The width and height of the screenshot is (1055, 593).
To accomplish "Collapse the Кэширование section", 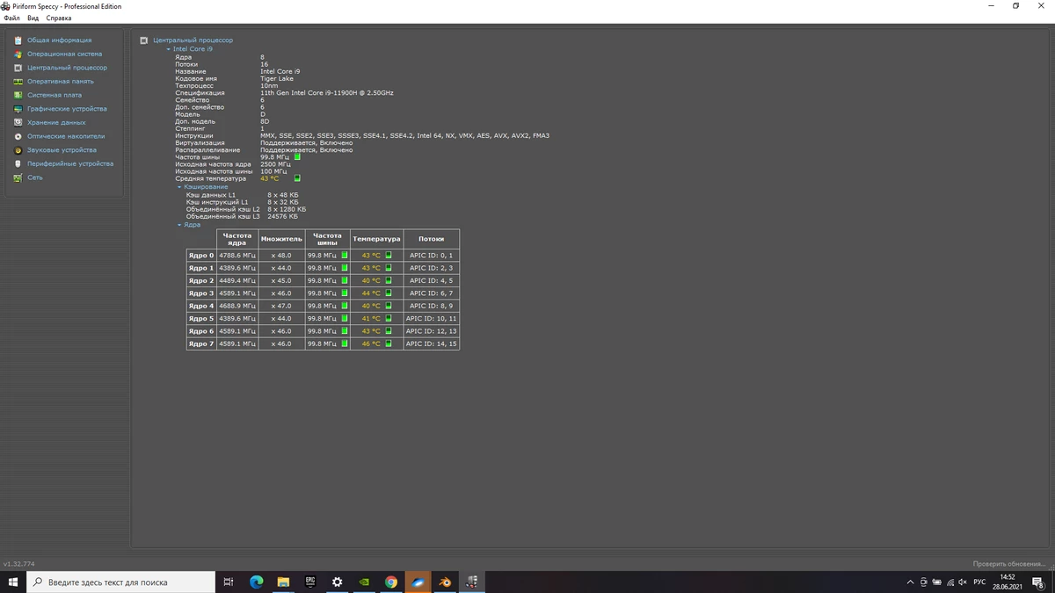I will coord(179,187).
